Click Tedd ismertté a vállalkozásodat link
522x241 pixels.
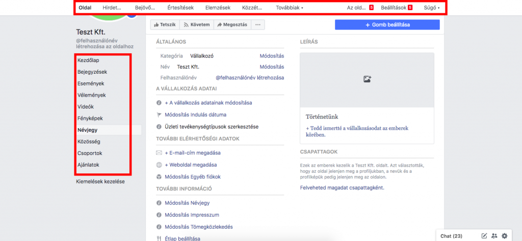357,132
